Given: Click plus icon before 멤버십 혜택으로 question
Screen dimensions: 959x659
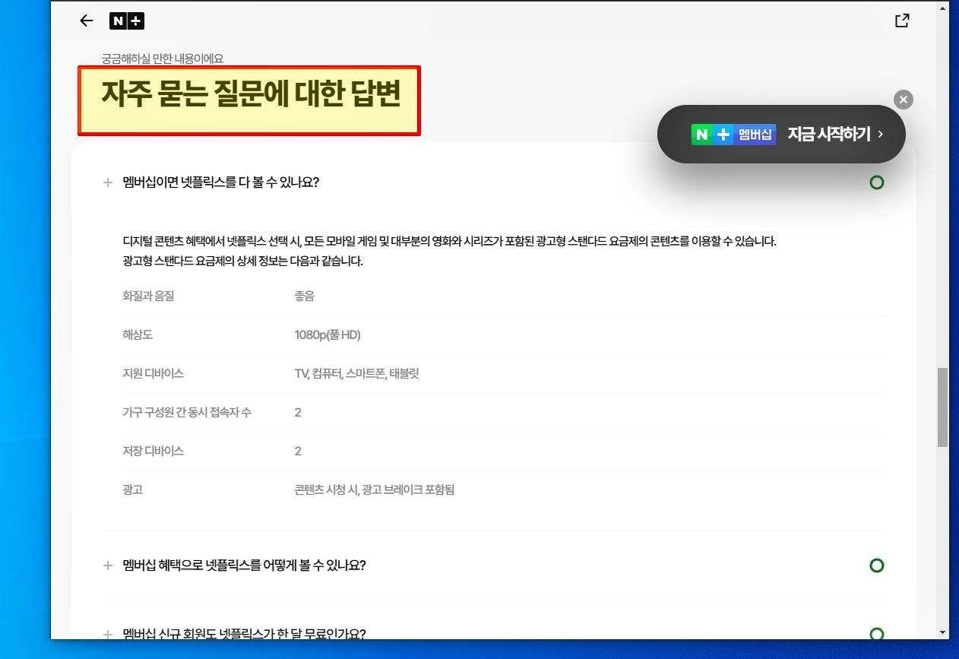Looking at the screenshot, I should pyautogui.click(x=108, y=566).
